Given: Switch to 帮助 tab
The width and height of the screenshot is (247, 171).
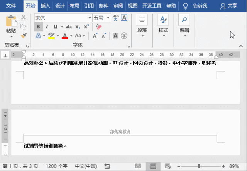Looking at the screenshot, I should click(171, 6).
